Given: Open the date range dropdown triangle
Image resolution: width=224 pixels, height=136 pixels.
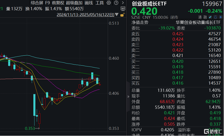Looking at the screenshot, I should [x=117, y=15].
